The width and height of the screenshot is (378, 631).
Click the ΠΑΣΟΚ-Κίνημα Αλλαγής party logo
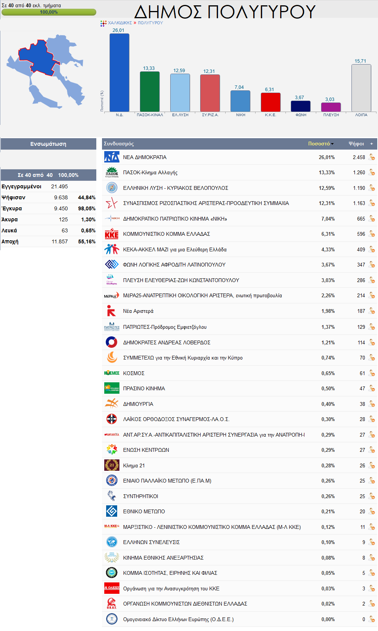coord(111,172)
